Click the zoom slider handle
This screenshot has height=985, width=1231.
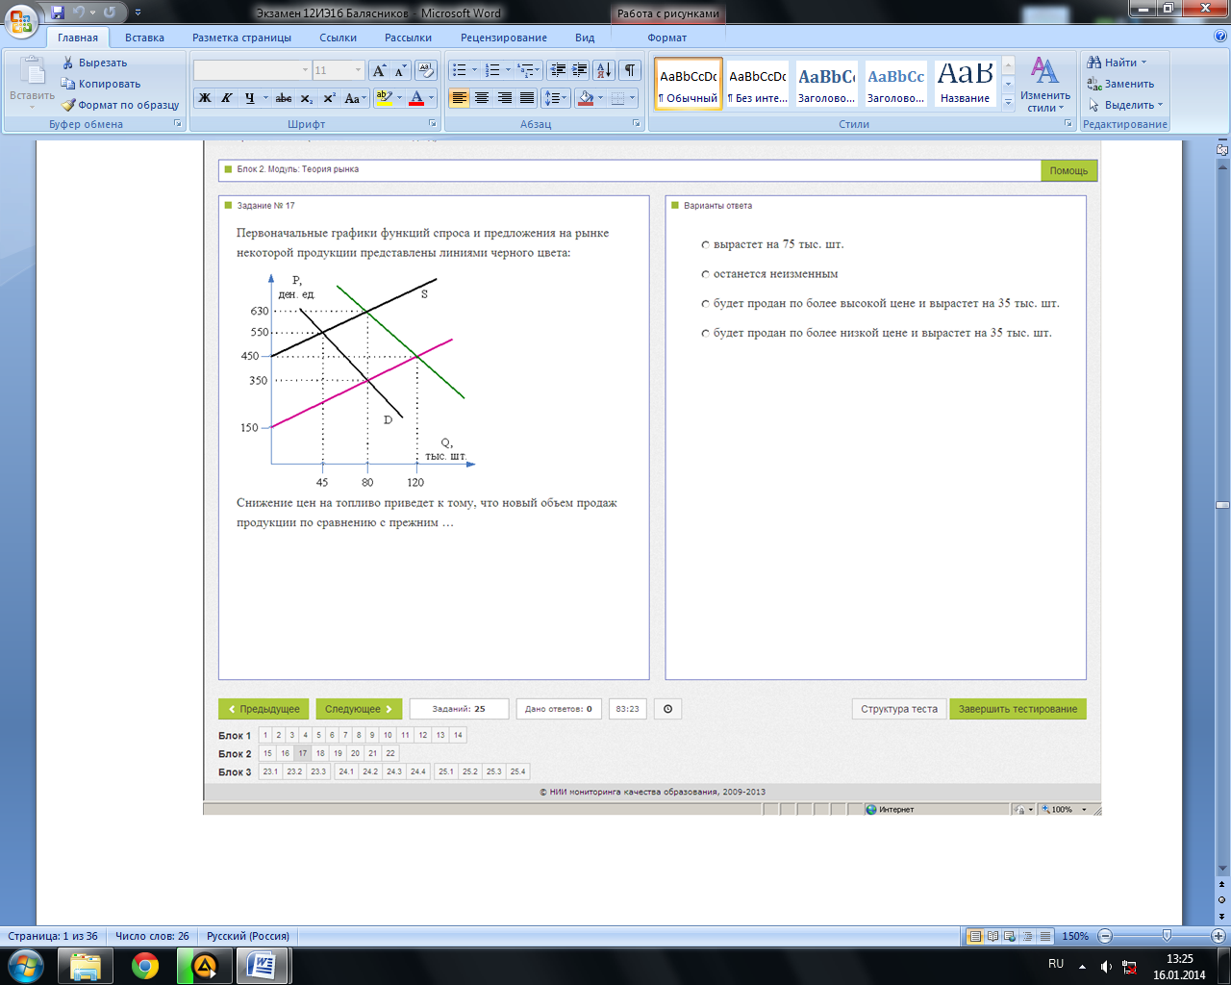click(x=1167, y=936)
